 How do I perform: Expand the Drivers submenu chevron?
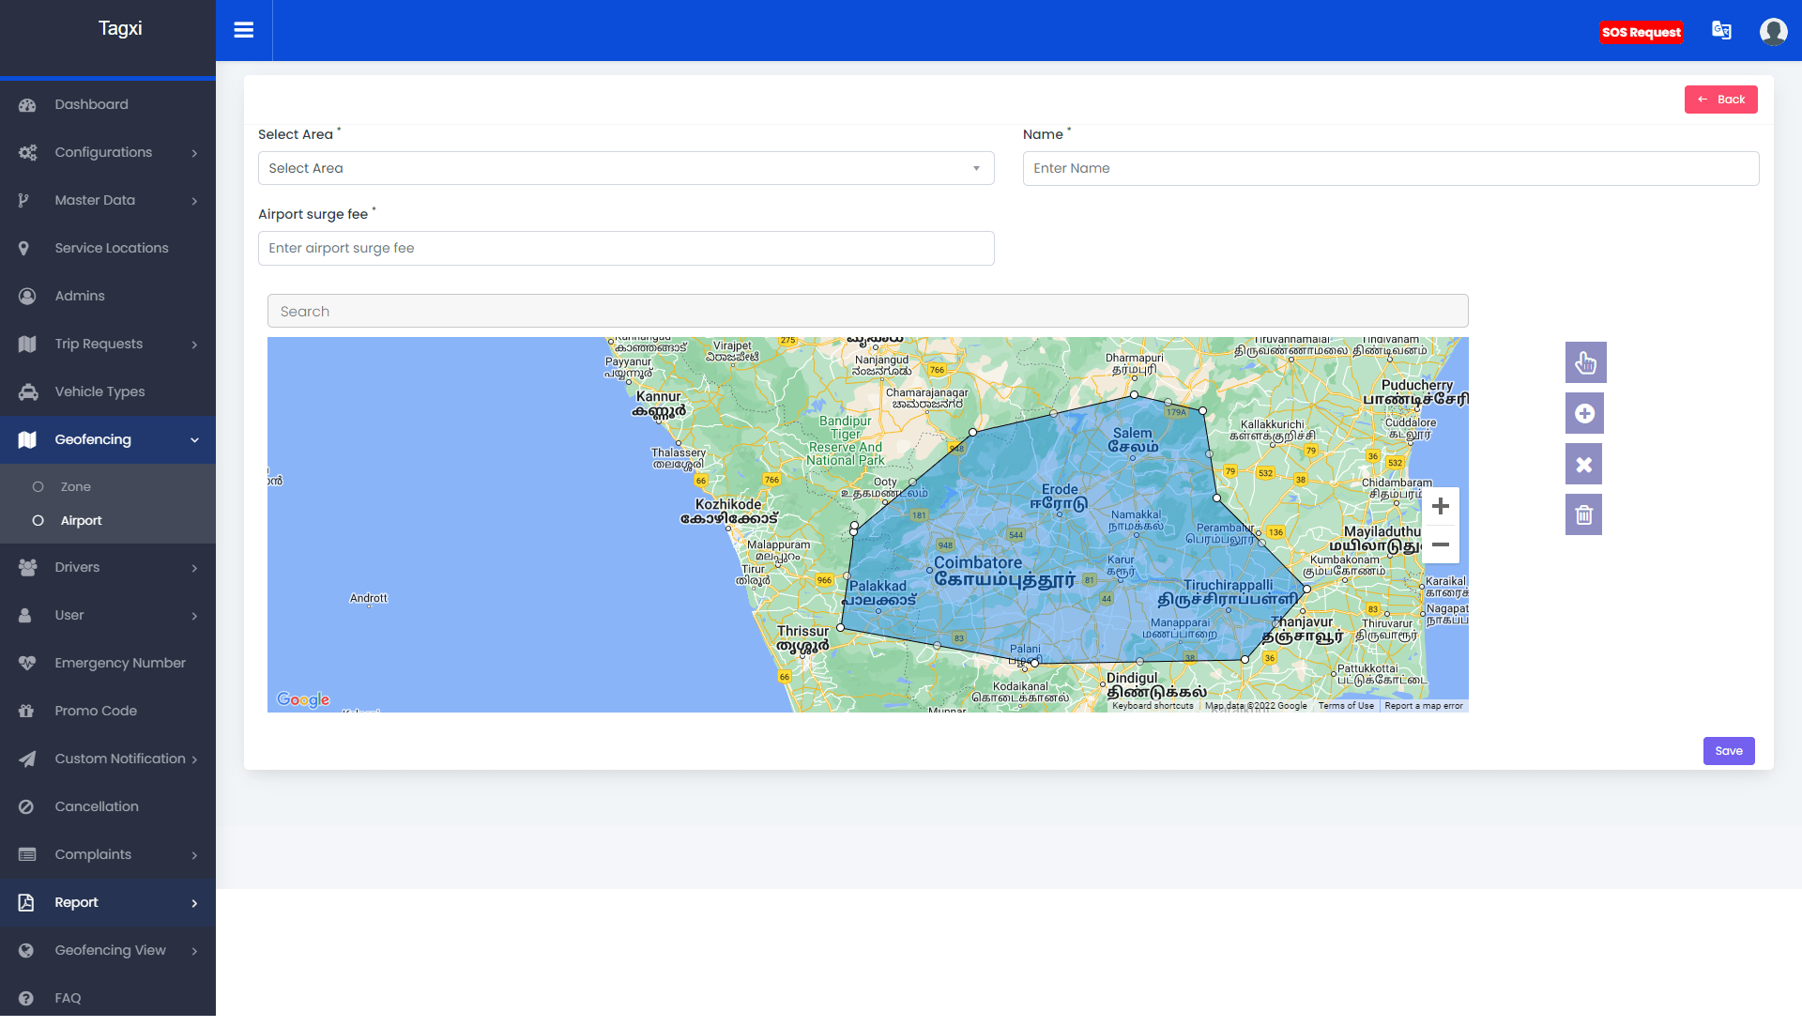(194, 568)
